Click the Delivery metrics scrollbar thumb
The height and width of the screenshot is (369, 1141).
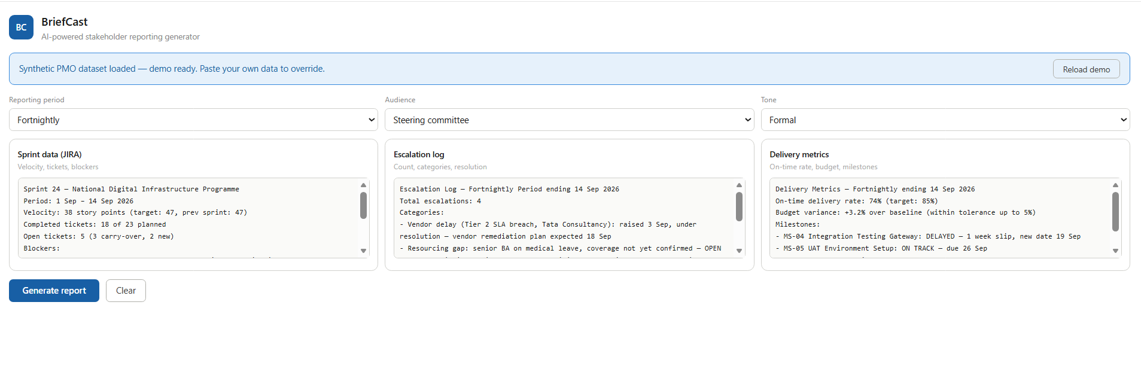[x=1115, y=211]
